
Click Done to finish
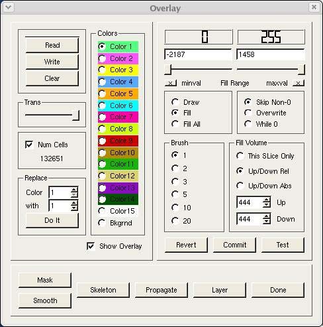pos(278,290)
